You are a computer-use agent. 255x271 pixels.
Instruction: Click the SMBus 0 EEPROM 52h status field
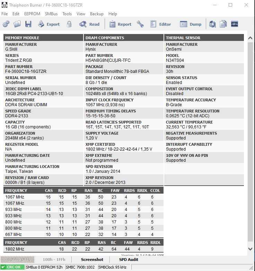point(45,267)
